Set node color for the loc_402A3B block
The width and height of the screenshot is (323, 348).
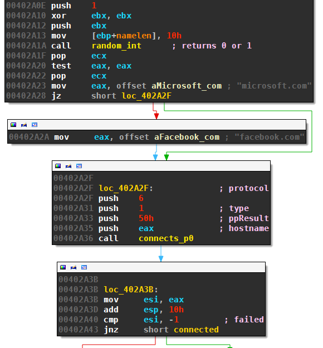(63, 267)
